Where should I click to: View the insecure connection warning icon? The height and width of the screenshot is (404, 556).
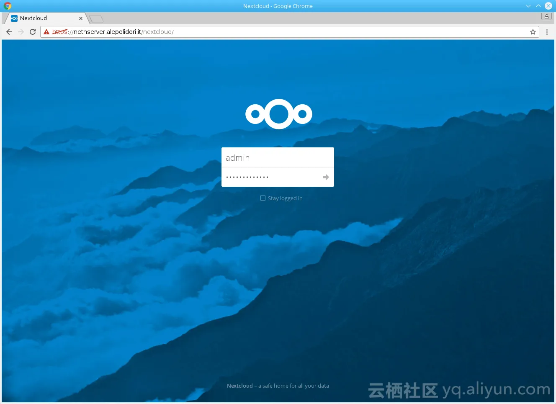click(46, 32)
